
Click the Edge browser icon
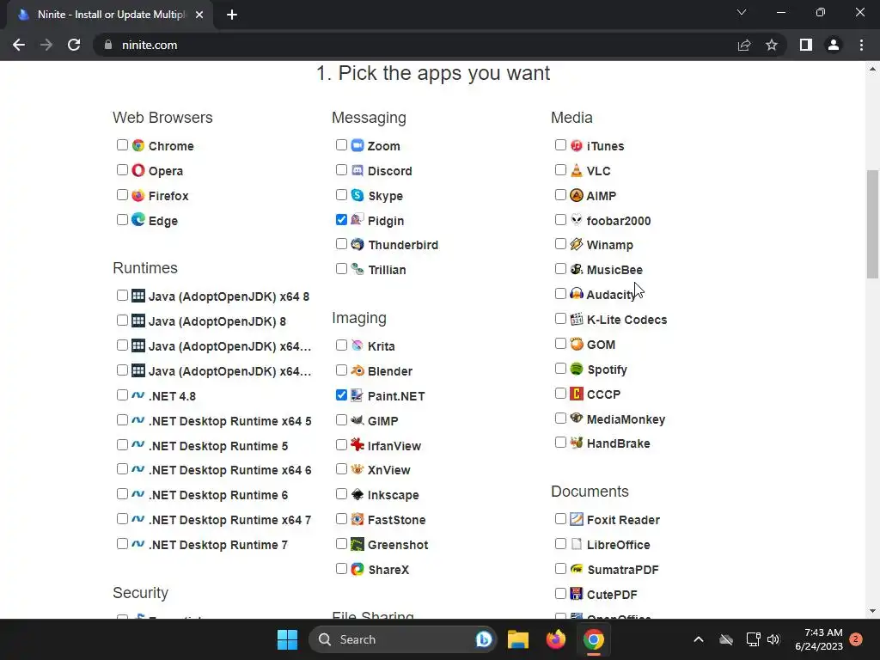[x=138, y=220]
